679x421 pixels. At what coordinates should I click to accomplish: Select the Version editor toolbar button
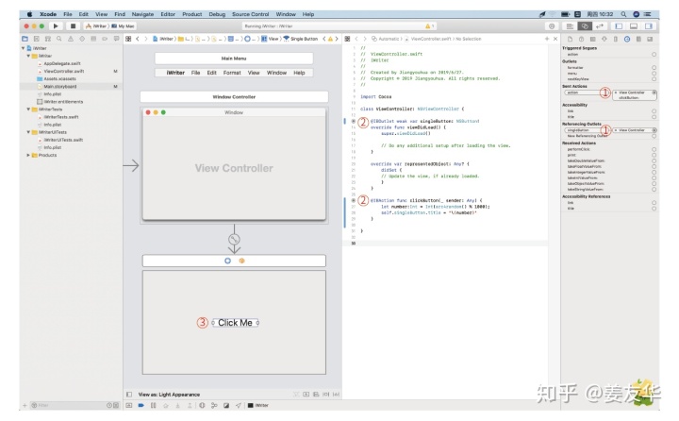click(x=600, y=26)
